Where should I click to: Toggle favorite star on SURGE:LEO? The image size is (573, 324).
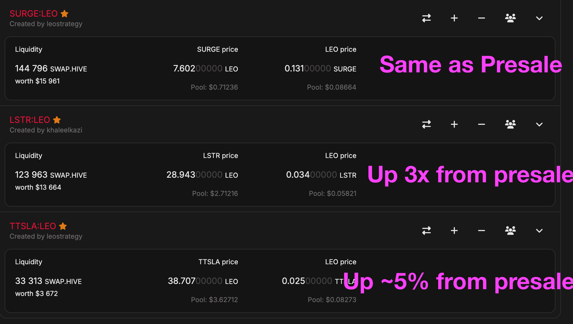coord(64,14)
